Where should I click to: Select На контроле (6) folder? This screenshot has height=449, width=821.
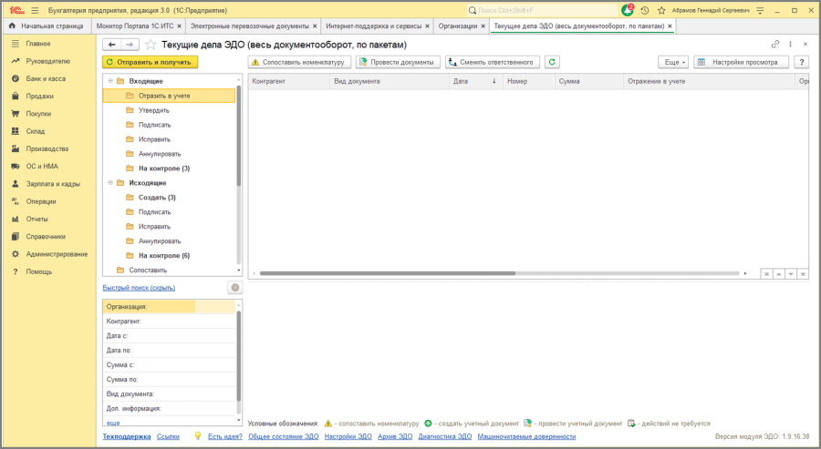[x=164, y=256]
